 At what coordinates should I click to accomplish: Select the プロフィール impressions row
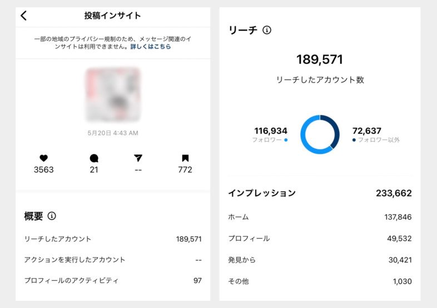pyautogui.click(x=320, y=239)
